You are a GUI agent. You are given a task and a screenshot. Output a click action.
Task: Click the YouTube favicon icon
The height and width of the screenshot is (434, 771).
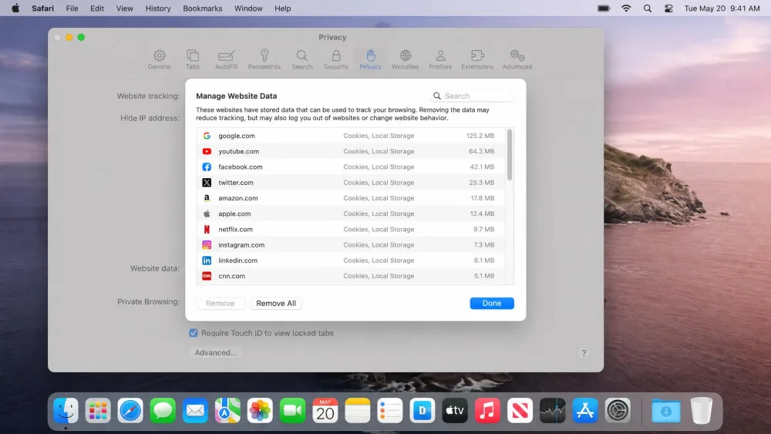point(207,151)
